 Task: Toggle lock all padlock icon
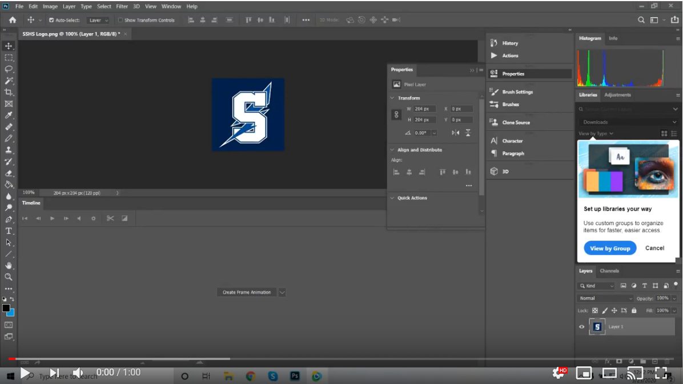634,310
